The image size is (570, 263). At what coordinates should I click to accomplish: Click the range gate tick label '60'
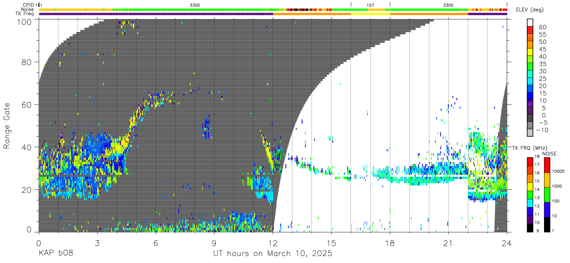click(x=27, y=104)
